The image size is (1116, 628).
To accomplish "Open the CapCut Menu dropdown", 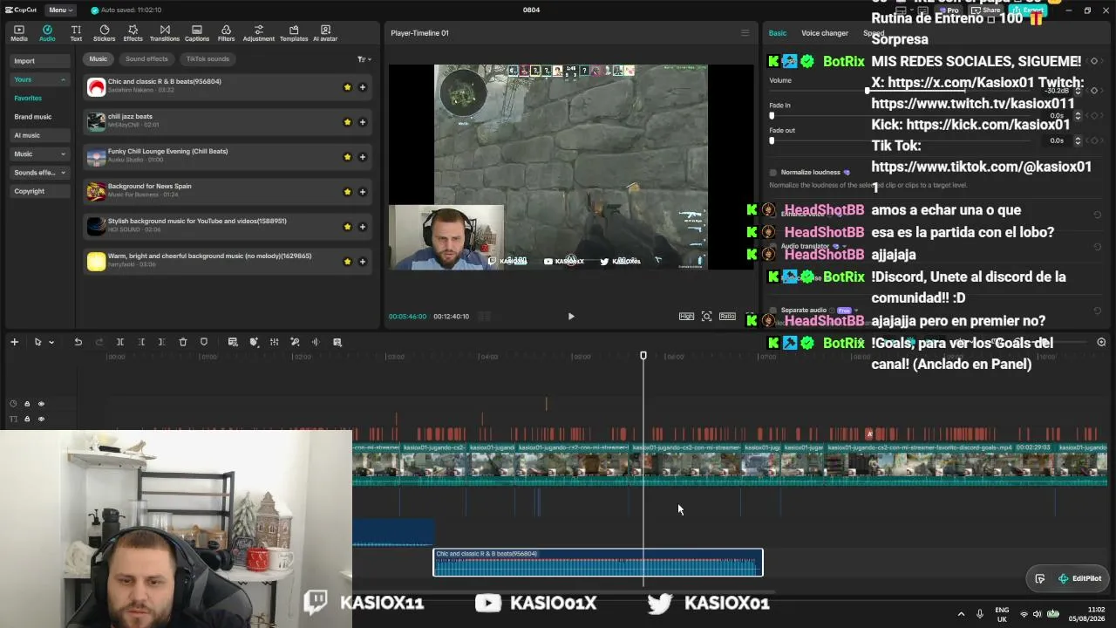I will pos(59,10).
